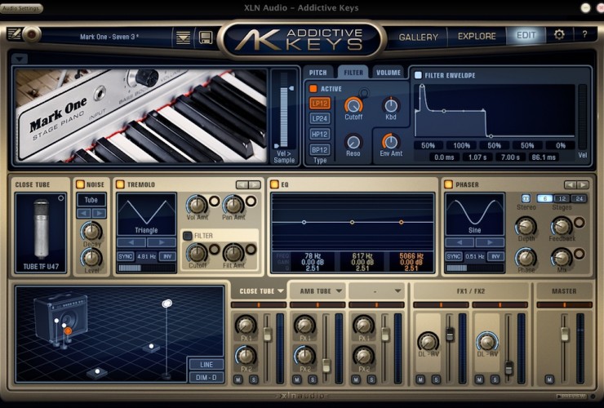Adjust the CLOSE TUBE channel fader
Image resolution: width=604 pixels, height=408 pixels.
pyautogui.click(x=268, y=334)
